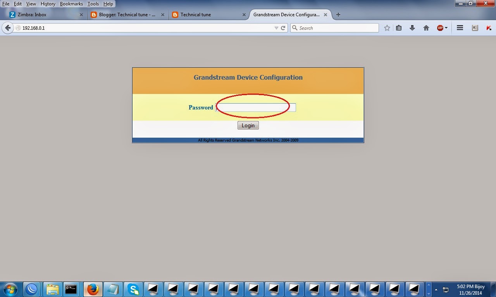Open the Tools menu
Image resolution: width=496 pixels, height=297 pixels.
(x=93, y=4)
